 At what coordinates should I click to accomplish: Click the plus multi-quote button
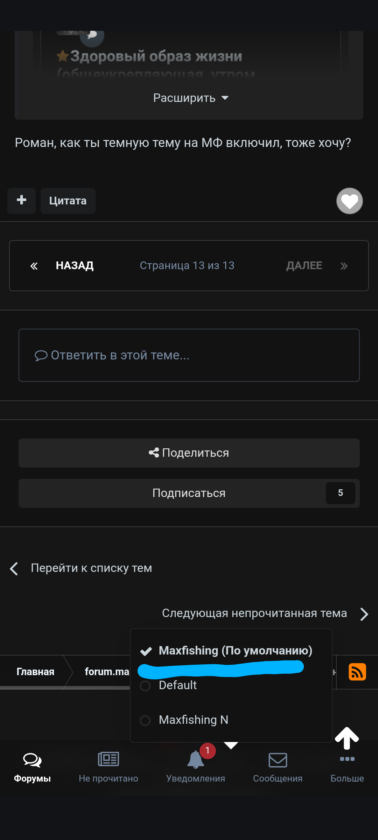click(22, 201)
